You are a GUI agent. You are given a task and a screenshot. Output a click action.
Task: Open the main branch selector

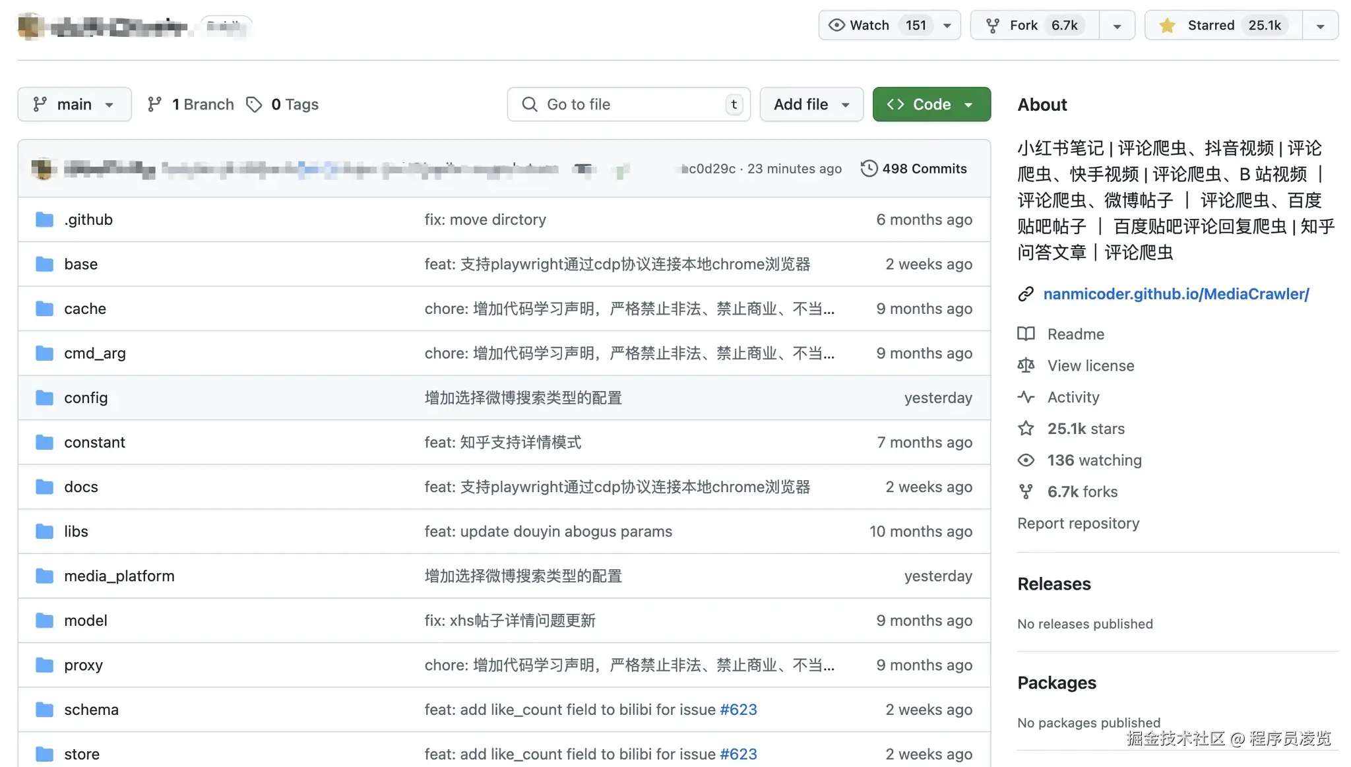click(75, 104)
